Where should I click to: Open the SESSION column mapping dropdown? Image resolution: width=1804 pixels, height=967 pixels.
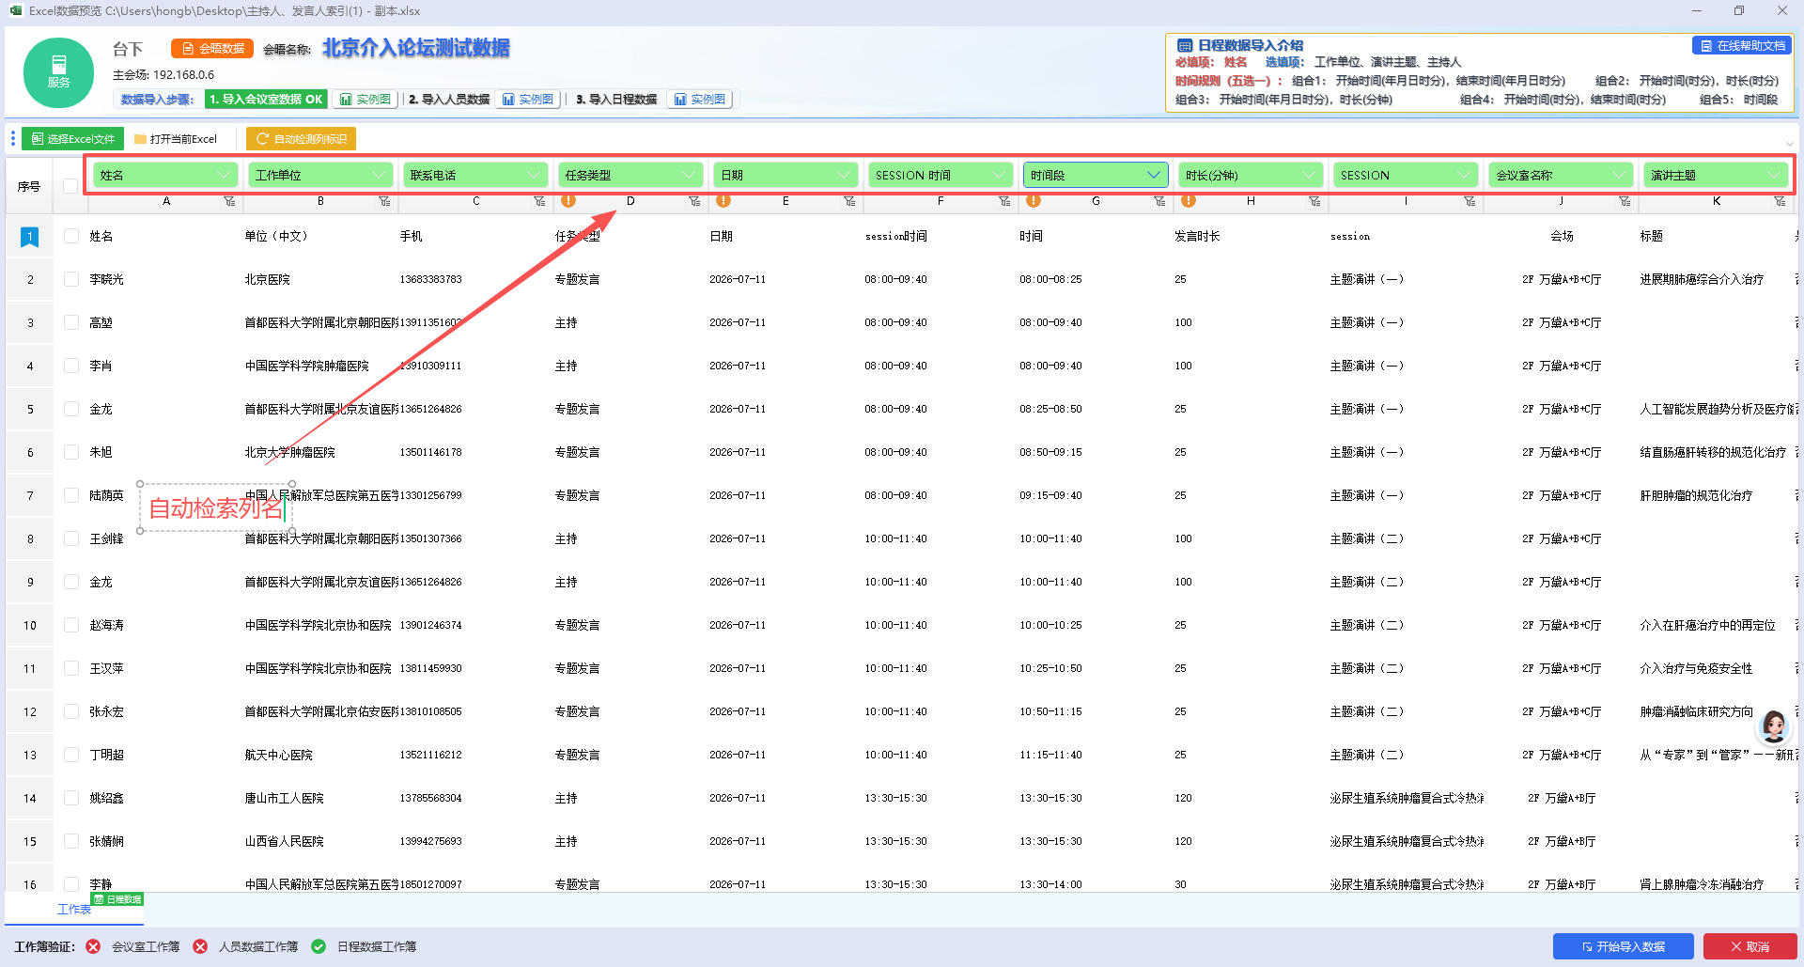[x=1406, y=175]
